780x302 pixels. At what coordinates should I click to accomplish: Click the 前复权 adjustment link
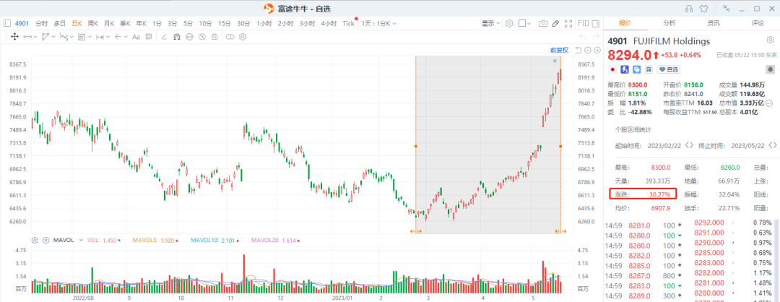pos(558,50)
